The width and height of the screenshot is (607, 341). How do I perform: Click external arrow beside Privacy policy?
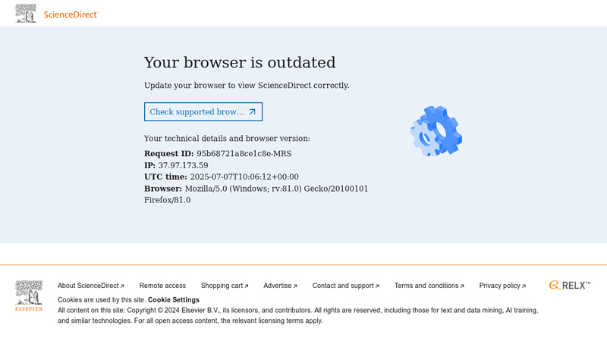pyautogui.click(x=524, y=286)
